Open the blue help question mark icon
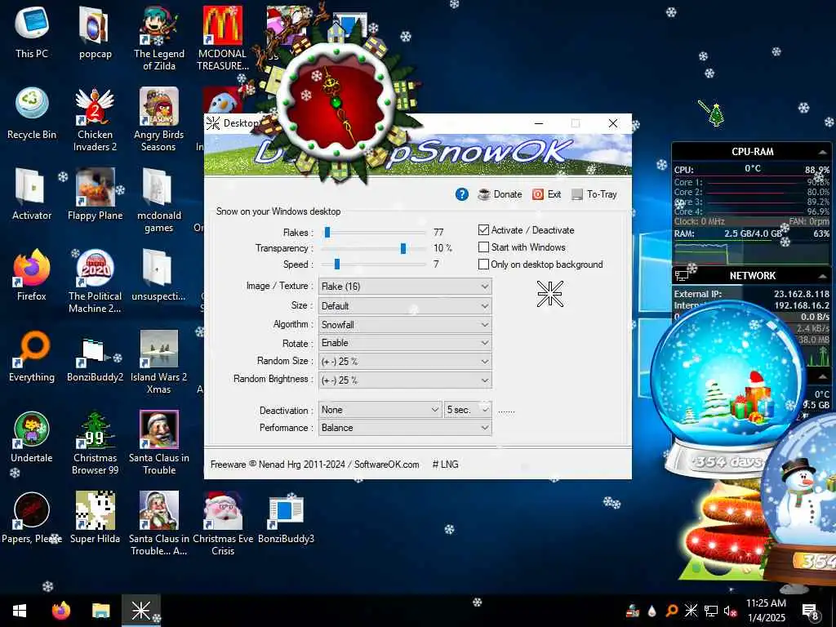Image resolution: width=836 pixels, height=627 pixels. [x=462, y=194]
